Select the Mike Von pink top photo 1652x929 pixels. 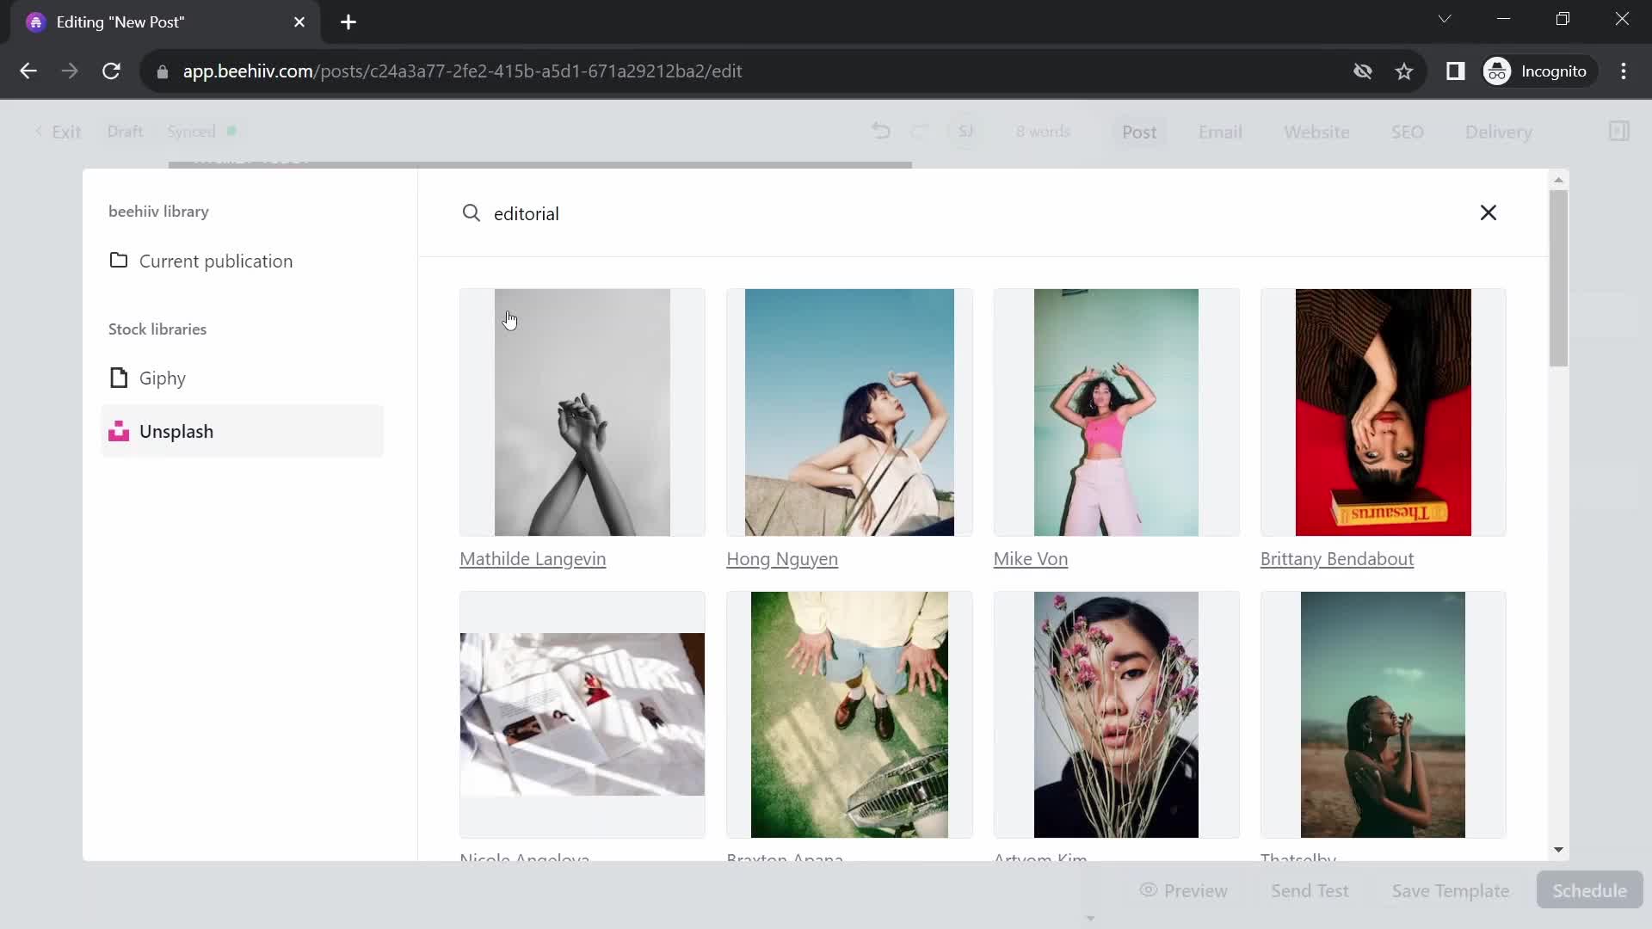1116,412
